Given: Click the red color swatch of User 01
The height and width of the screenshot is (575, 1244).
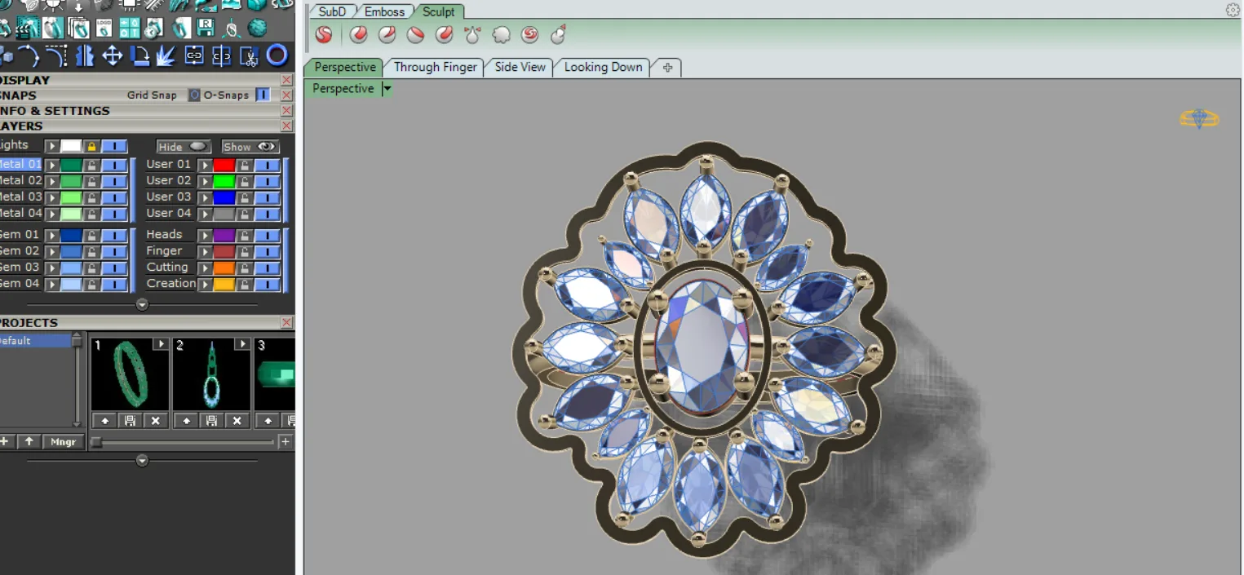Looking at the screenshot, I should point(224,165).
